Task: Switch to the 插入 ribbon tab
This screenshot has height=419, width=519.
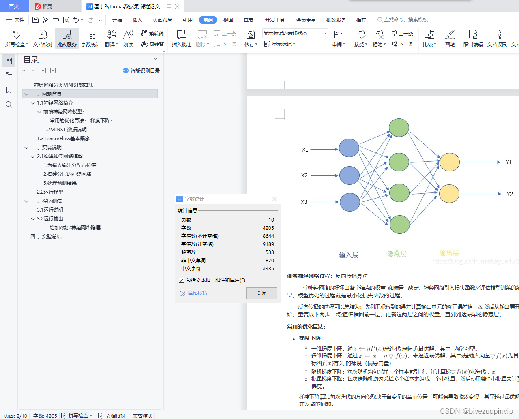Action: (x=137, y=19)
